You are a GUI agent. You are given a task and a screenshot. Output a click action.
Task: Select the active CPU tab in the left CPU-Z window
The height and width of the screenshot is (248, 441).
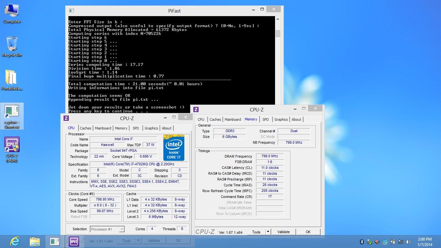[x=71, y=128]
